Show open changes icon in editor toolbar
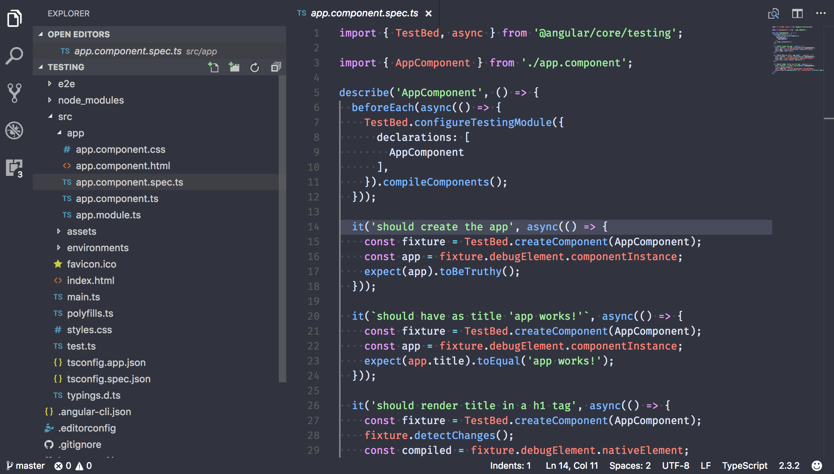 coord(774,14)
